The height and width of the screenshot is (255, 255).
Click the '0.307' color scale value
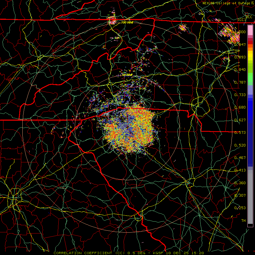pos(240,195)
